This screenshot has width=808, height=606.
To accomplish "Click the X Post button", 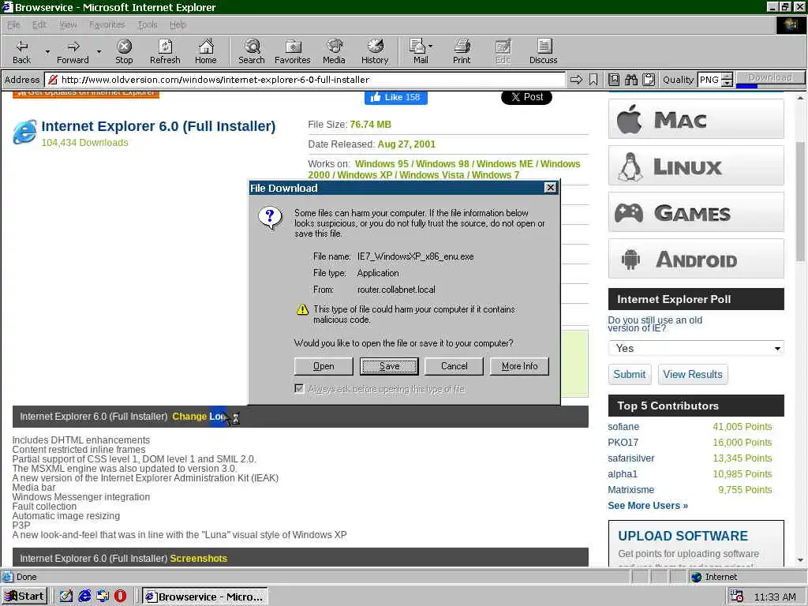I will [526, 97].
